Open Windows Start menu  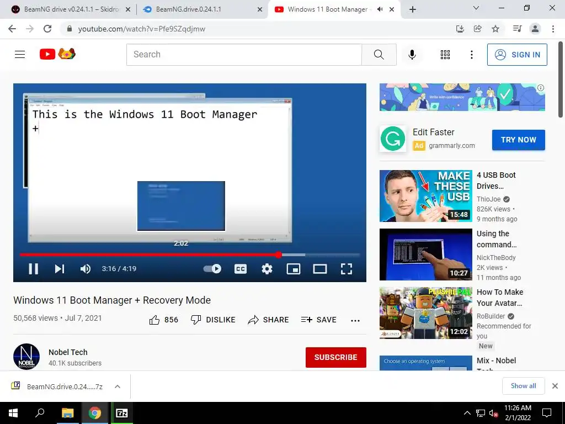(13, 413)
